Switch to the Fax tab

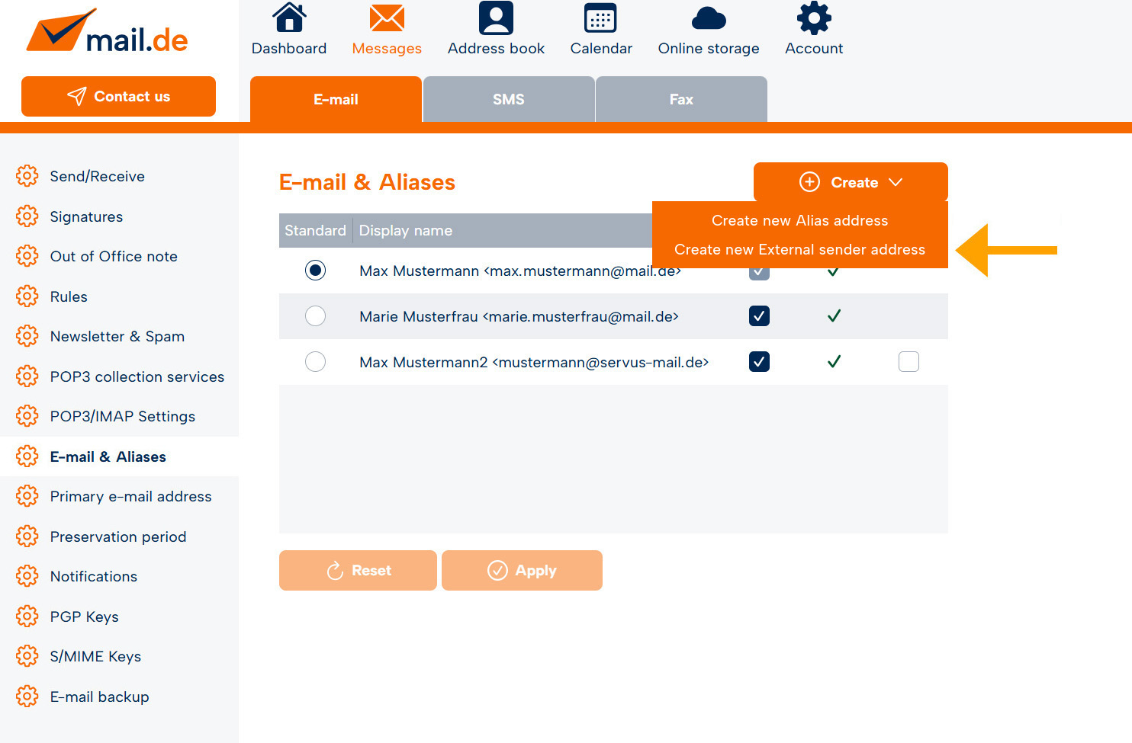coord(681,100)
